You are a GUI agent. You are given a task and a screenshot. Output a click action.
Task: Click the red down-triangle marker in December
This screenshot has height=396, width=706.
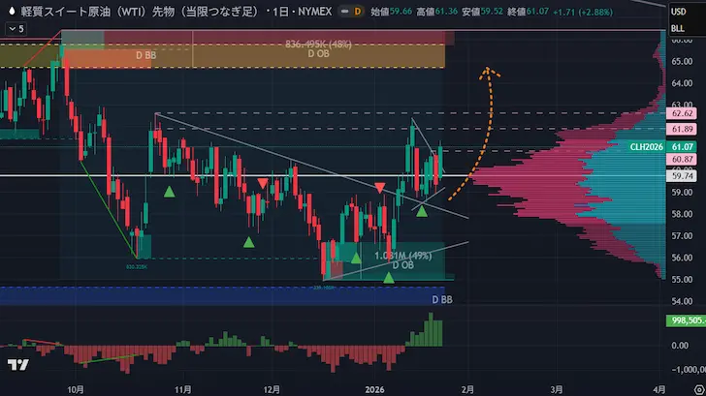(x=263, y=184)
